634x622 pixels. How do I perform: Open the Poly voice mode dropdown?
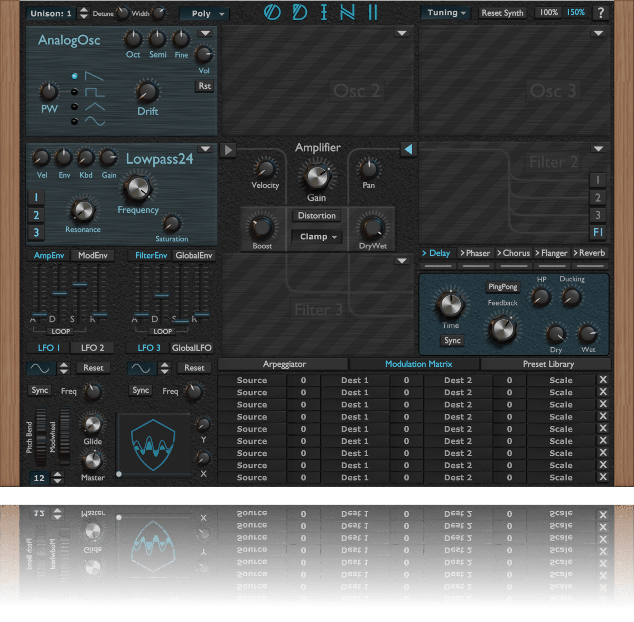(205, 14)
